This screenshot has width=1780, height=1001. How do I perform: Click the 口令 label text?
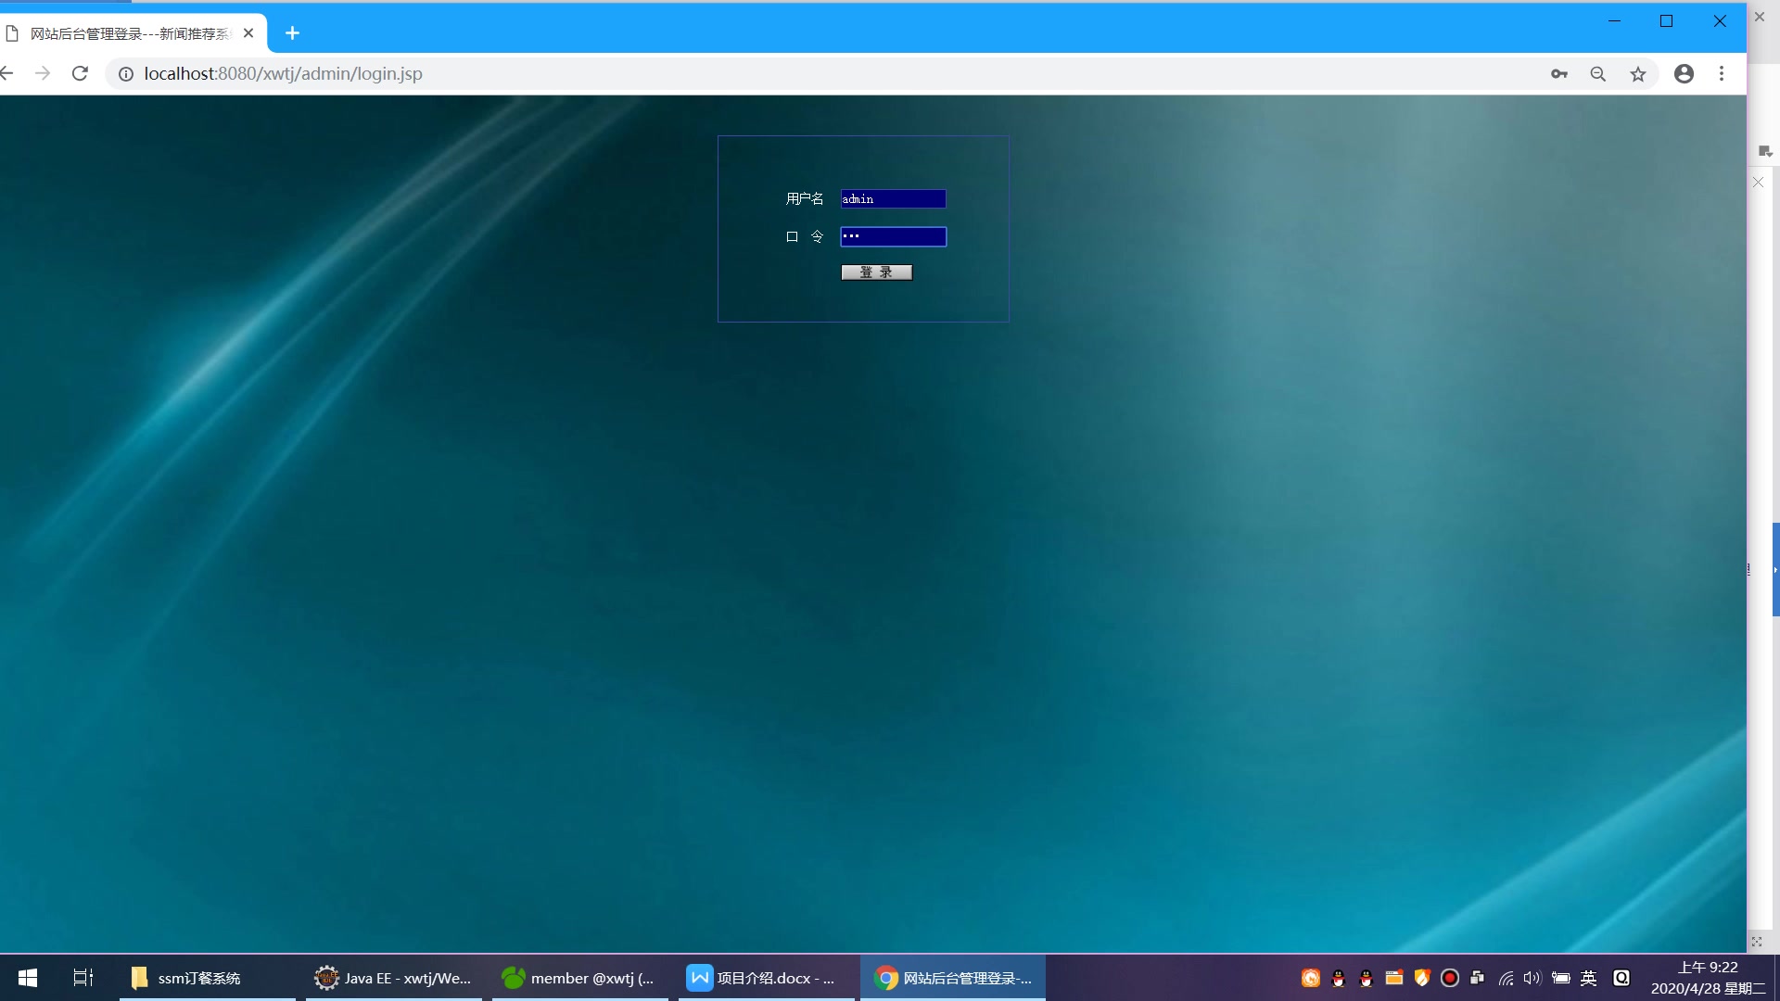805,236
